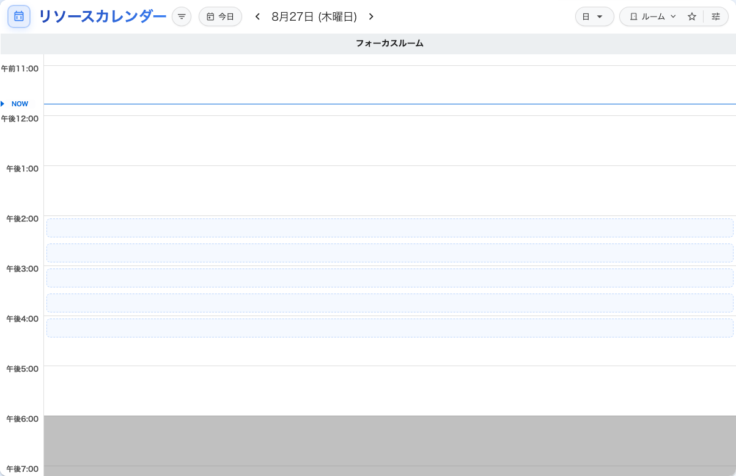
Task: Select the slot starting at 午後3:00
Action: click(390, 278)
